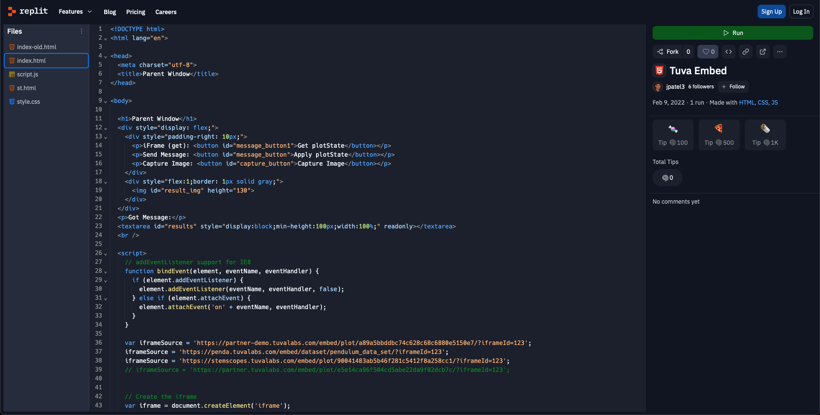Image resolution: width=820 pixels, height=415 pixels.
Task: Click the HTML, CSS, JS languages link
Action: 758,102
